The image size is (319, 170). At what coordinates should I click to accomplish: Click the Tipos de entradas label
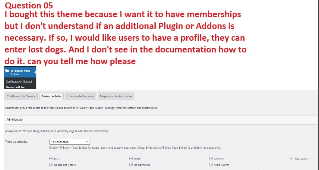pos(17,142)
